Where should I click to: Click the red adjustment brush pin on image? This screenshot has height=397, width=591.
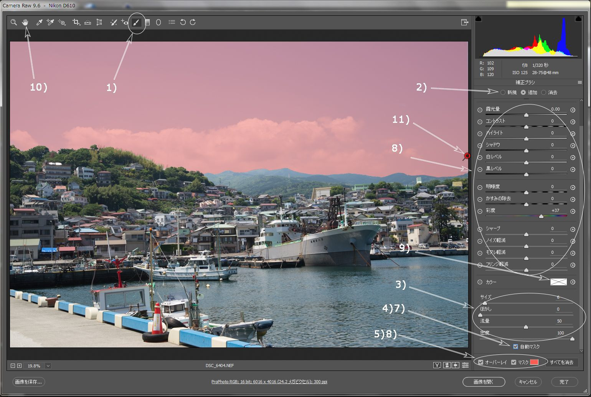467,156
